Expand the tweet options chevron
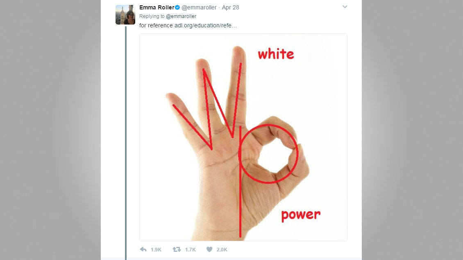The width and height of the screenshot is (463, 260). (x=345, y=7)
